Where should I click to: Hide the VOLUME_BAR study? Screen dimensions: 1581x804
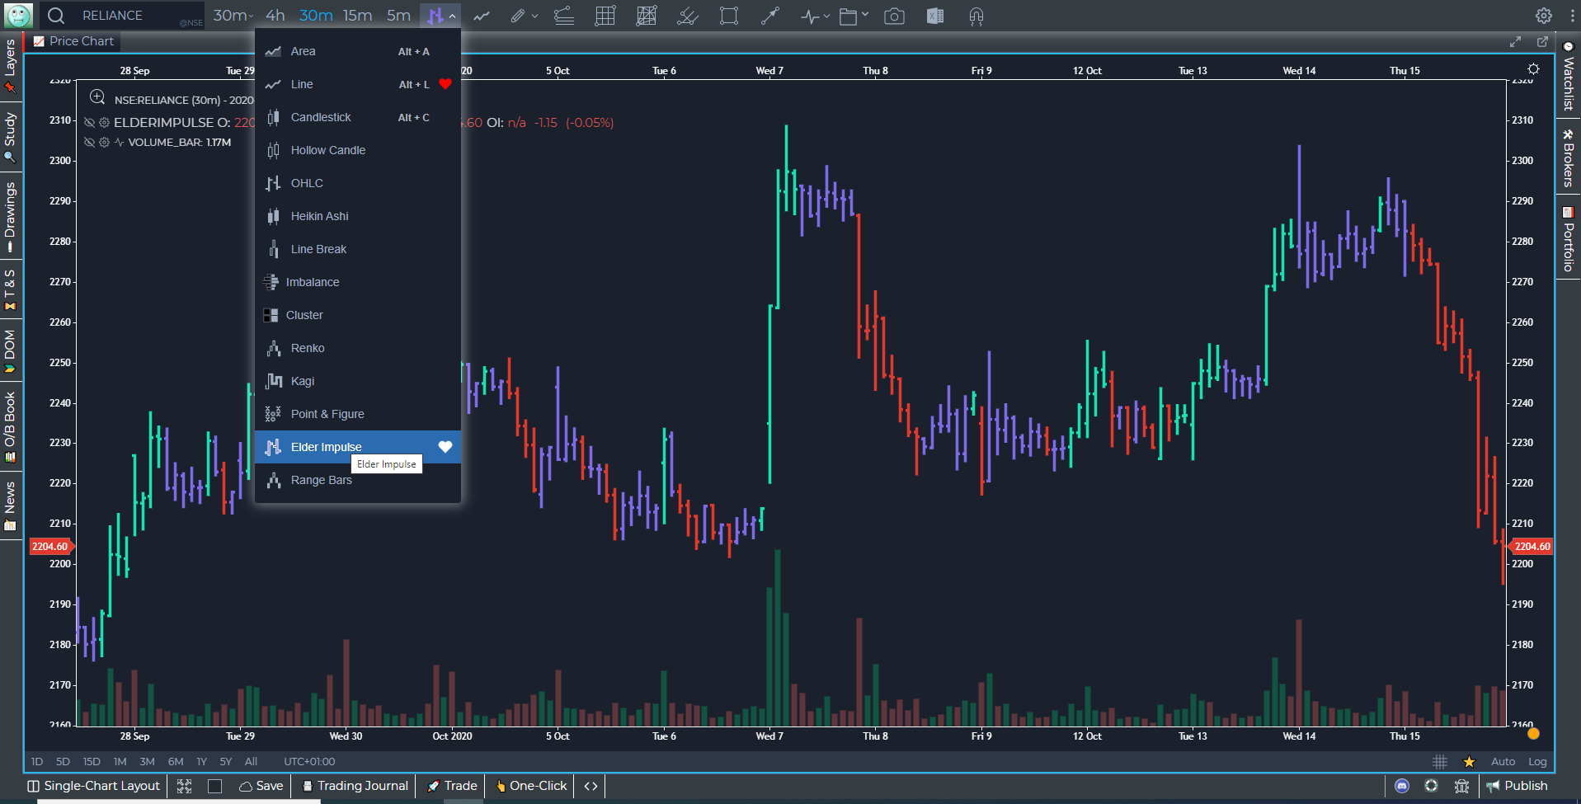pos(90,142)
